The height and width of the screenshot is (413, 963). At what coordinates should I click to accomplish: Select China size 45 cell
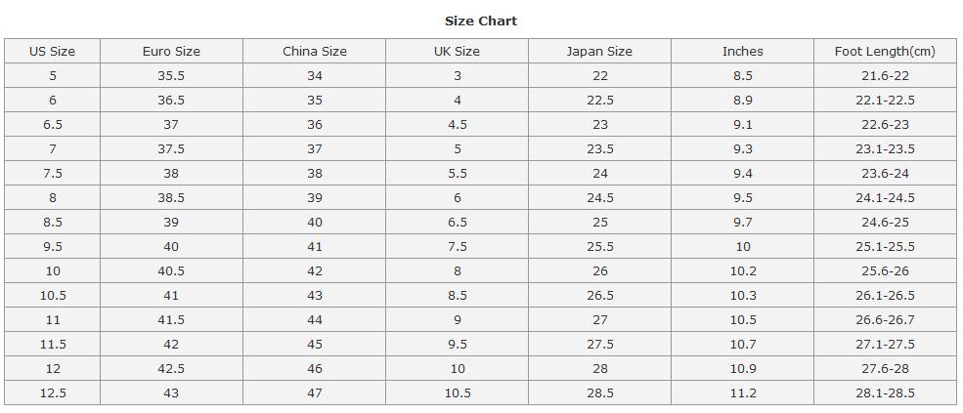315,344
